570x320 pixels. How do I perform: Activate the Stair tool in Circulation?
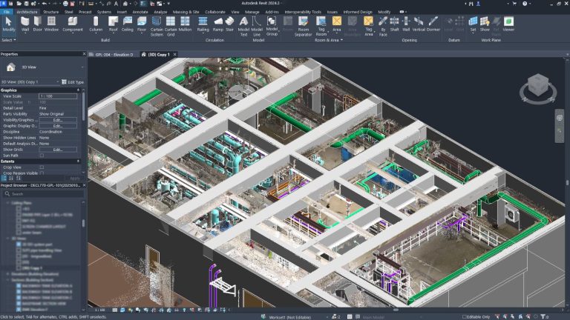(x=229, y=24)
